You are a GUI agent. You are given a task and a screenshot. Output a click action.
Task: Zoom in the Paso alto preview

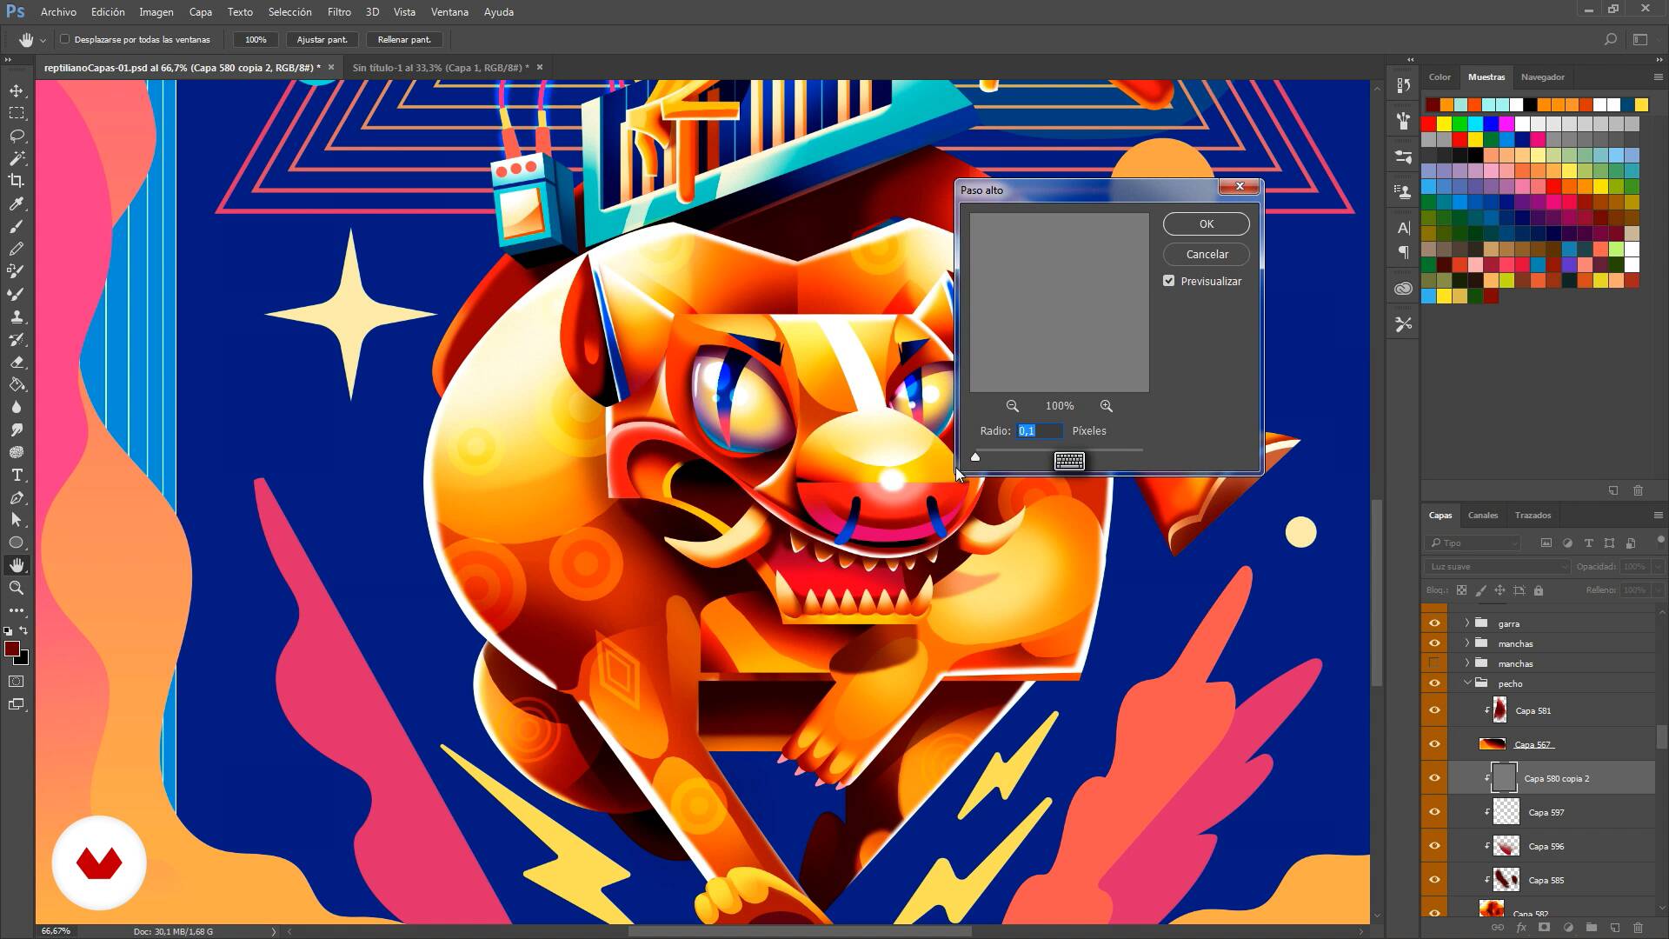(x=1106, y=406)
